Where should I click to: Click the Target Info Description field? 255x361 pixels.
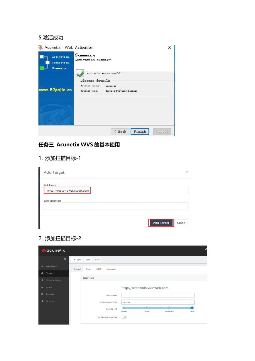158,295
